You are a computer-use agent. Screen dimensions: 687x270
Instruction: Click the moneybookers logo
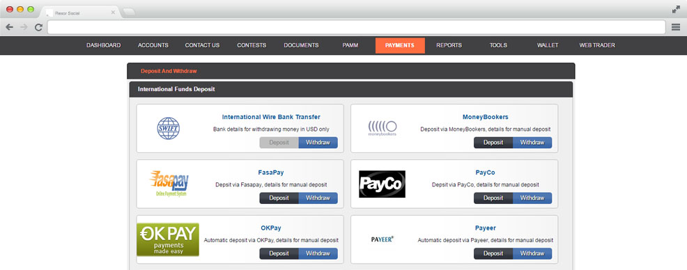(383, 128)
